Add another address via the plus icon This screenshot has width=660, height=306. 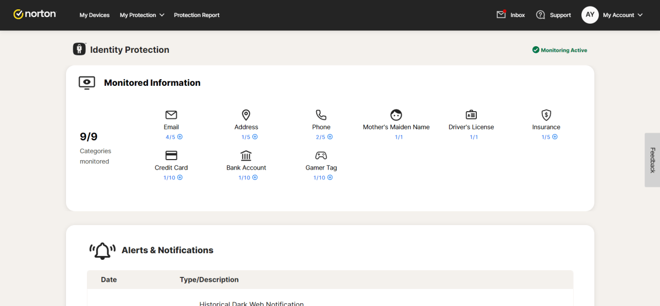255,136
